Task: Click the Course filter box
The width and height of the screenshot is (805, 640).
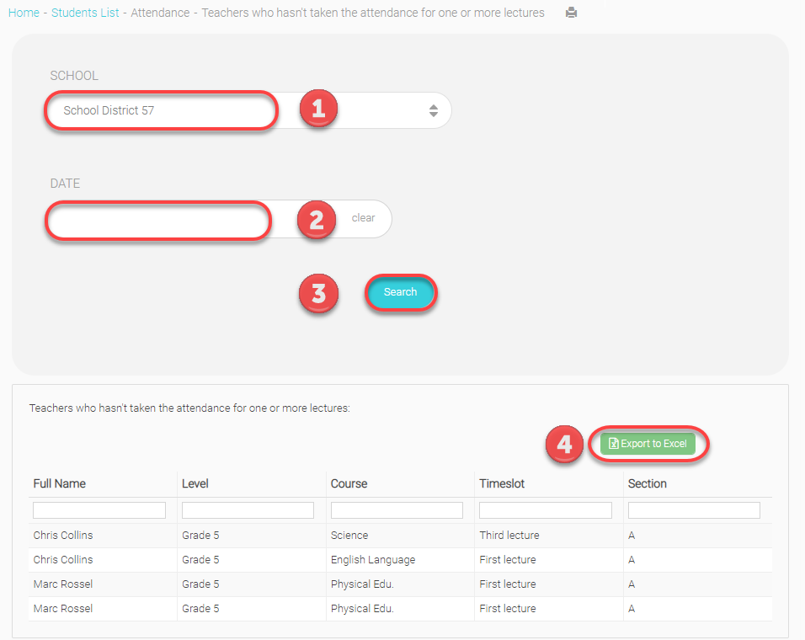Action: coord(397,510)
